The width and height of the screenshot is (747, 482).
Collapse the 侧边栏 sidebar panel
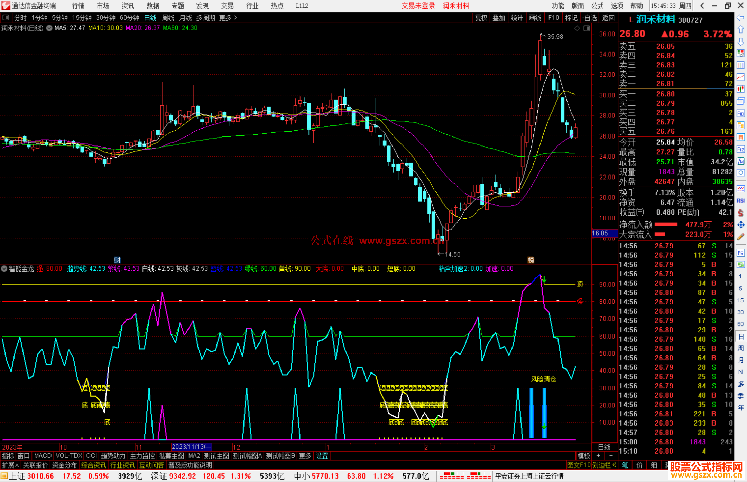604,465
